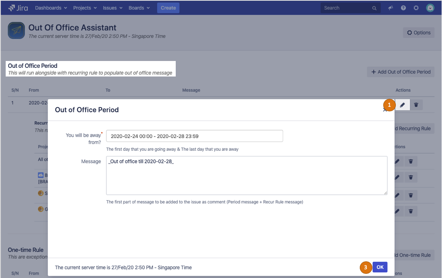Click pencil edit icon for period row 1
The height and width of the screenshot is (278, 442).
tap(403, 105)
